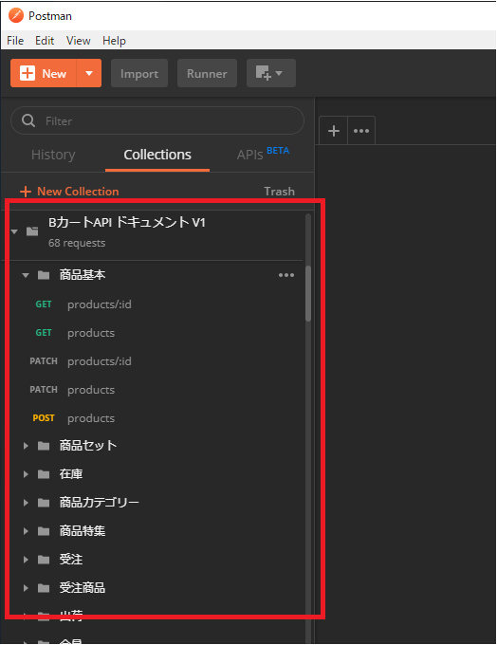Open the Help menu
The height and width of the screenshot is (645, 497).
click(114, 40)
